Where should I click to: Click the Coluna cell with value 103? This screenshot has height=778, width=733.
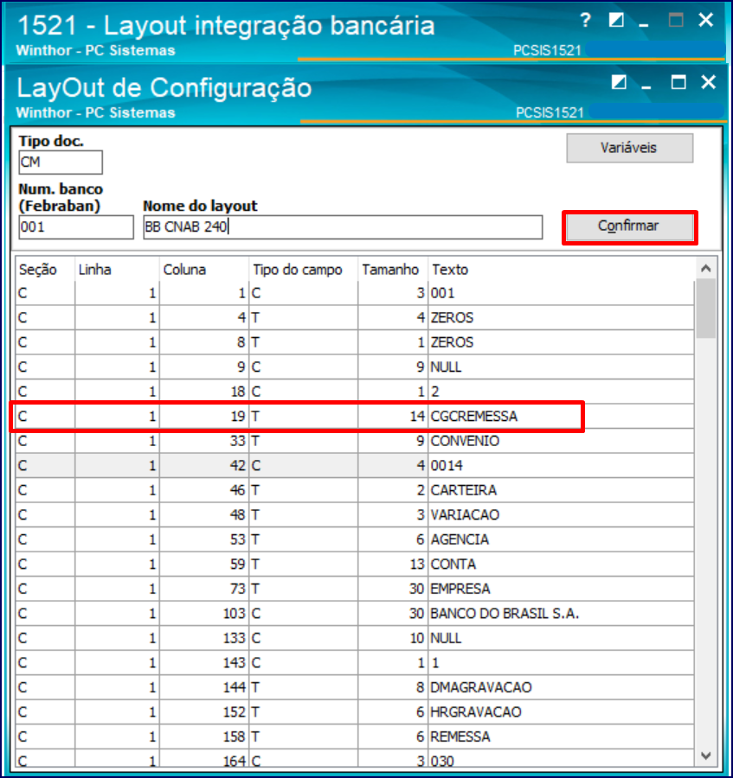point(203,614)
